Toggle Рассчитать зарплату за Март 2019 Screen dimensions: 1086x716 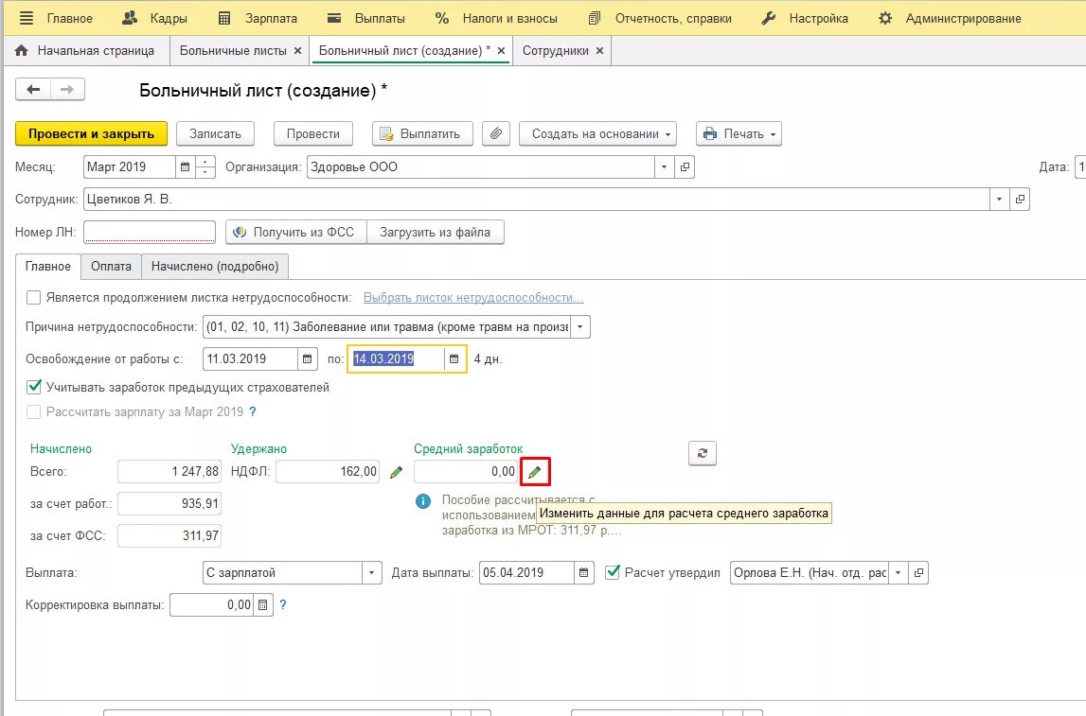[33, 411]
